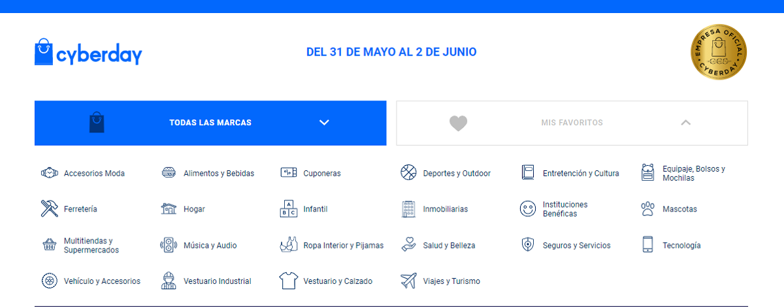Image resolution: width=784 pixels, height=308 pixels.
Task: Expand the Todas las Marcas chevron
Action: click(x=324, y=123)
